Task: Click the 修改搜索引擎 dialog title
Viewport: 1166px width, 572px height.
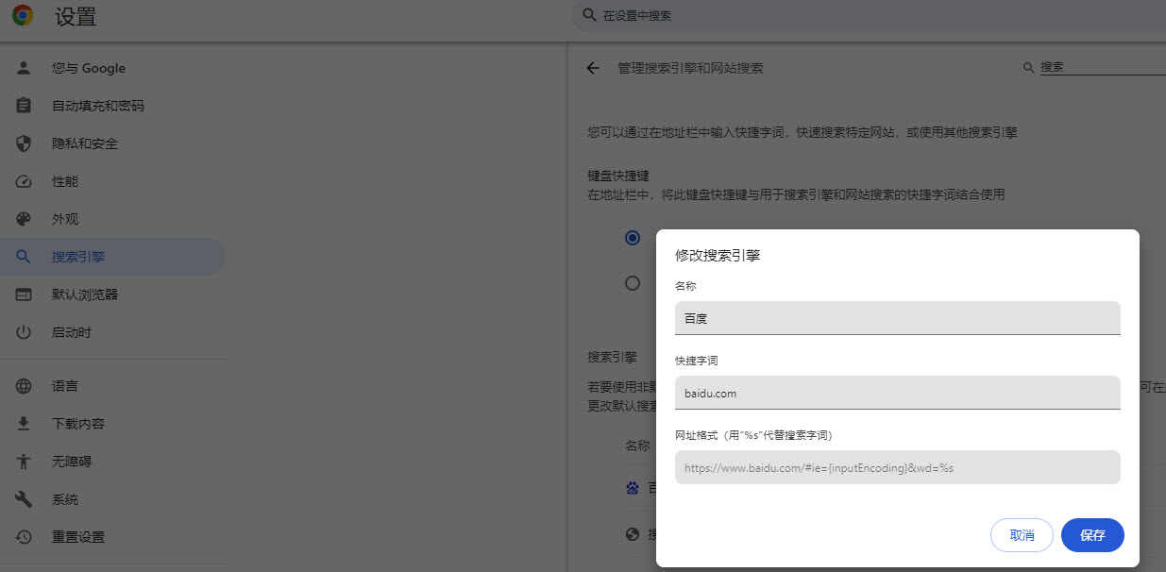Action: coord(718,255)
